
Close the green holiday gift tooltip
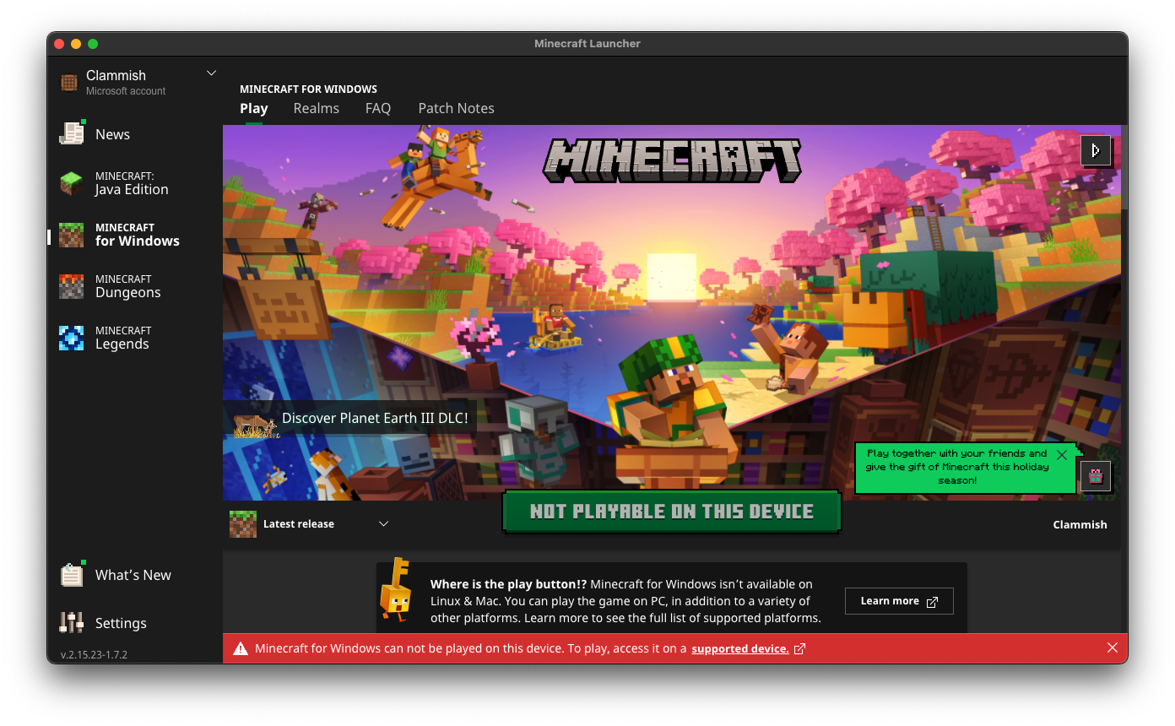click(1062, 455)
